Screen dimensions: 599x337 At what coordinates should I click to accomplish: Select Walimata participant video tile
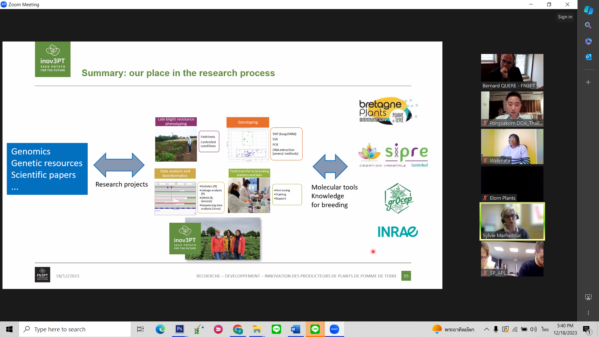(x=512, y=146)
